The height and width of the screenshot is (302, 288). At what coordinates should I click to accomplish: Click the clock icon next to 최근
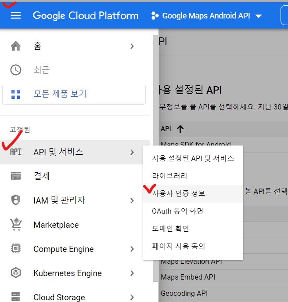16,70
